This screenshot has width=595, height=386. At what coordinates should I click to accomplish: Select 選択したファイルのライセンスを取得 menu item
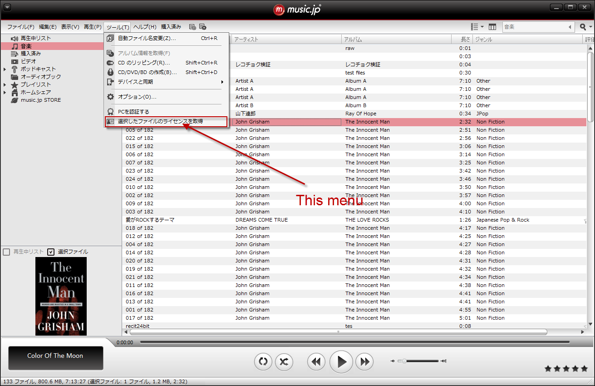point(160,121)
